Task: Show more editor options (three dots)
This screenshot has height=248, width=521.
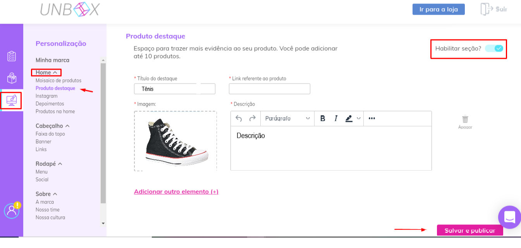Action: (372, 118)
